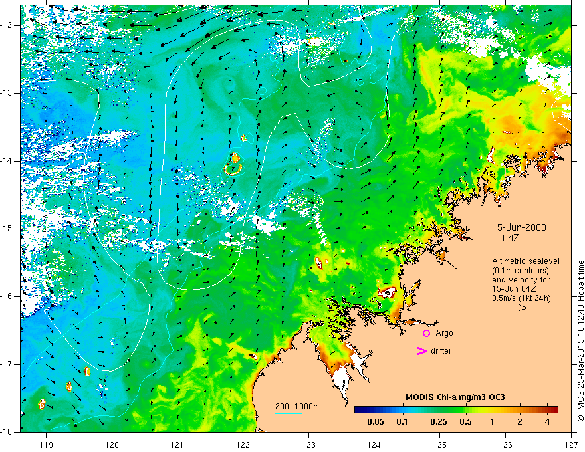Click the '200 1000m' depth legend text
This screenshot has height=452, width=585.
[x=297, y=407]
